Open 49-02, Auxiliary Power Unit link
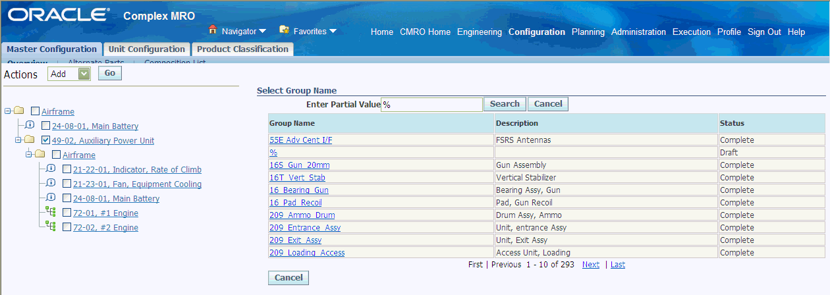Viewport: 830px width, 295px height. tap(103, 141)
